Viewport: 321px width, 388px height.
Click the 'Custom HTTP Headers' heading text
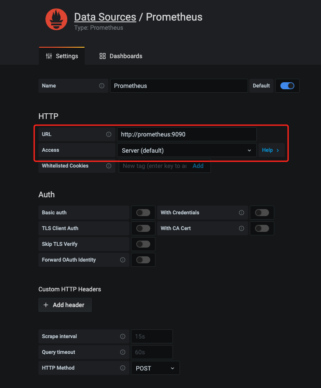click(70, 289)
